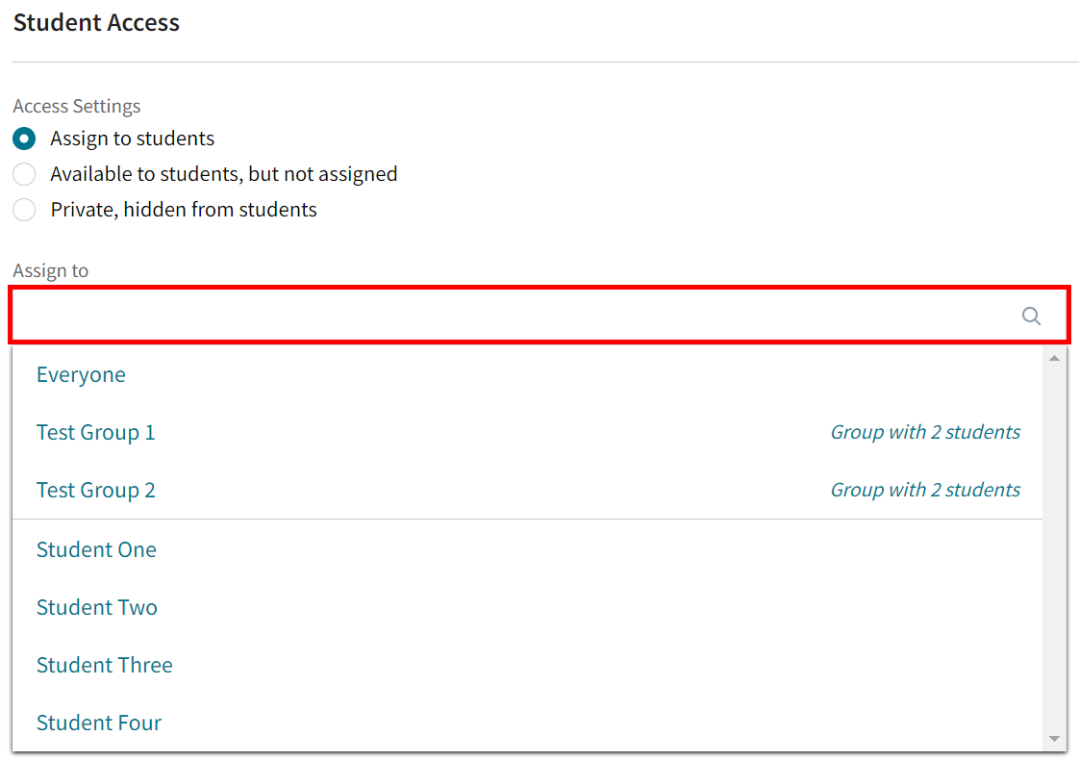Click the 'Assign to' label text
Screen dimensions: 1079x761
[50, 270]
